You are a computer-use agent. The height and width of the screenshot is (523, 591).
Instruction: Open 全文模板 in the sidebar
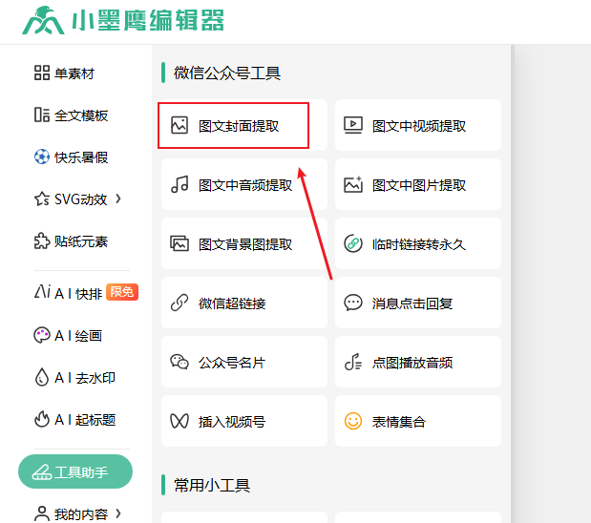pyautogui.click(x=72, y=115)
